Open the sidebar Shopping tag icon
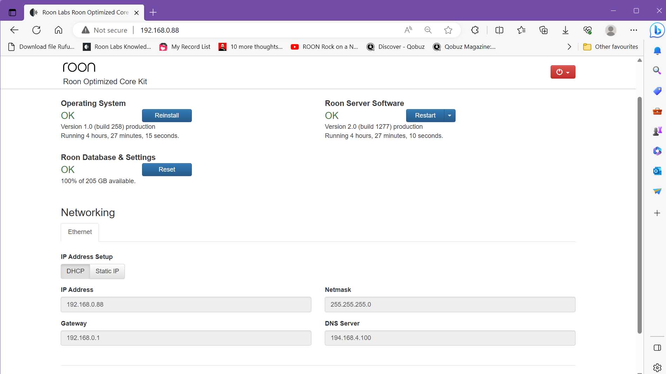 click(657, 91)
